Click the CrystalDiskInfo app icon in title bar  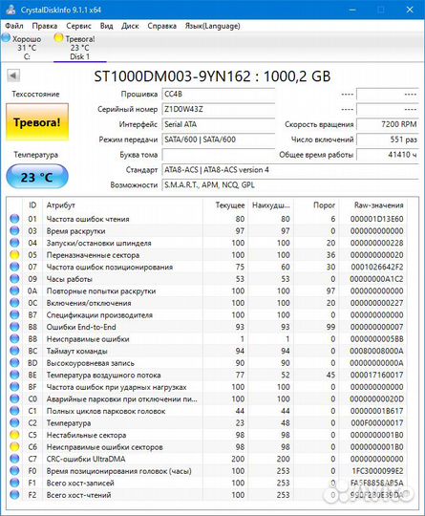point(11,10)
